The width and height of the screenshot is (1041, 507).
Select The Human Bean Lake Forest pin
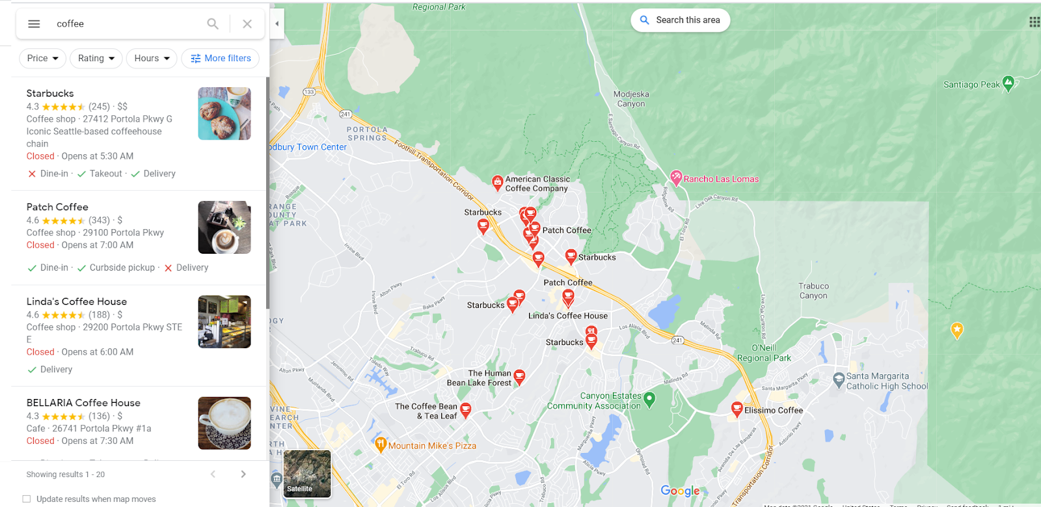point(519,377)
